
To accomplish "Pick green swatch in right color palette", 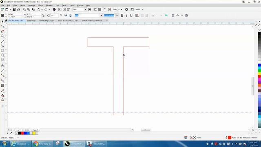I will (259, 71).
